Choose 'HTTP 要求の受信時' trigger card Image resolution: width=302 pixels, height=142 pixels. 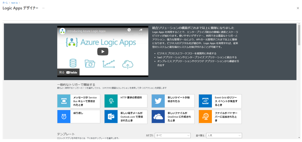(126, 101)
